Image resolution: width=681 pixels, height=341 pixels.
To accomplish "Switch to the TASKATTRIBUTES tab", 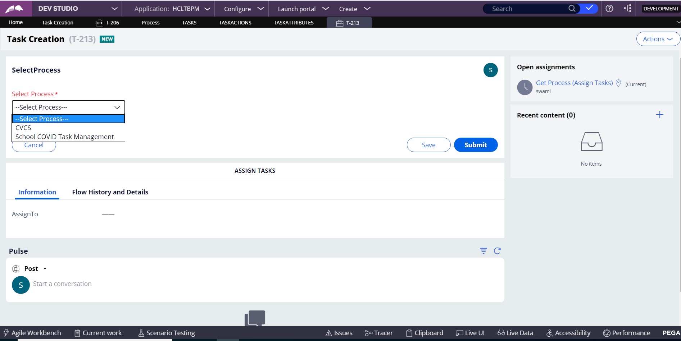I will (x=294, y=22).
